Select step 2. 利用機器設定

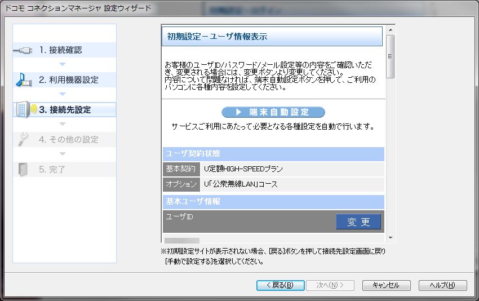64,79
